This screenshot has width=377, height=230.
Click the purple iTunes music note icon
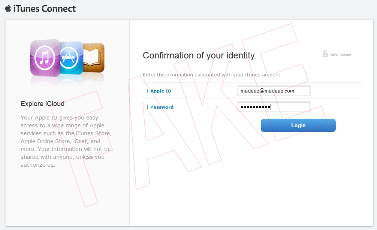pos(45,58)
